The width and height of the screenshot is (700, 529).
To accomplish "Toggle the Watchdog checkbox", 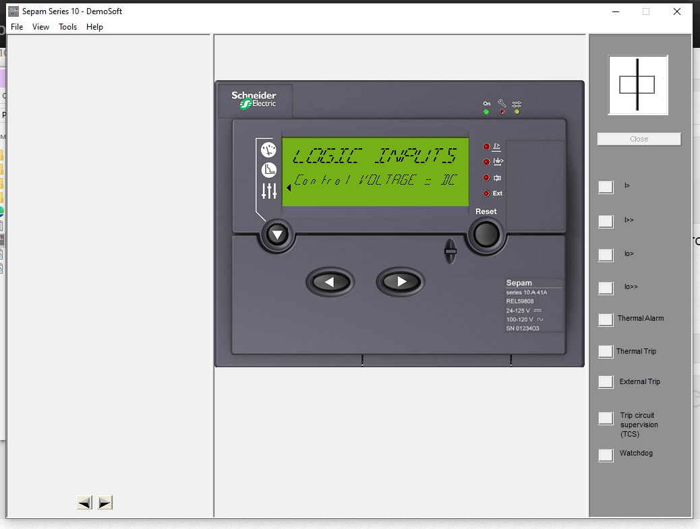I will (606, 455).
